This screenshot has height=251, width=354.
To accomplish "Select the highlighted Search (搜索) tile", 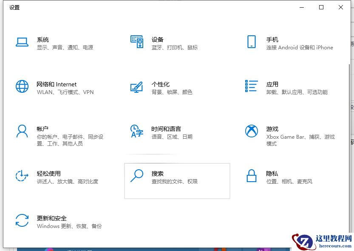I will click(x=177, y=181).
